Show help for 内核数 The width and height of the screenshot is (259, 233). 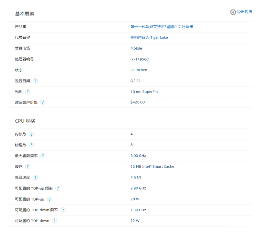pyautogui.click(x=31, y=134)
